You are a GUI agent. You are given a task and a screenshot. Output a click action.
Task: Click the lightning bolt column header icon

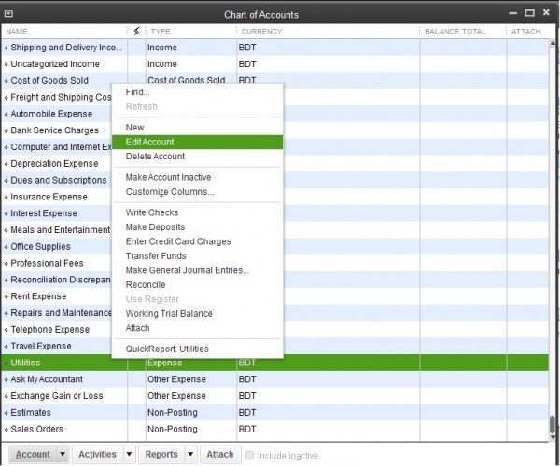pyautogui.click(x=137, y=31)
